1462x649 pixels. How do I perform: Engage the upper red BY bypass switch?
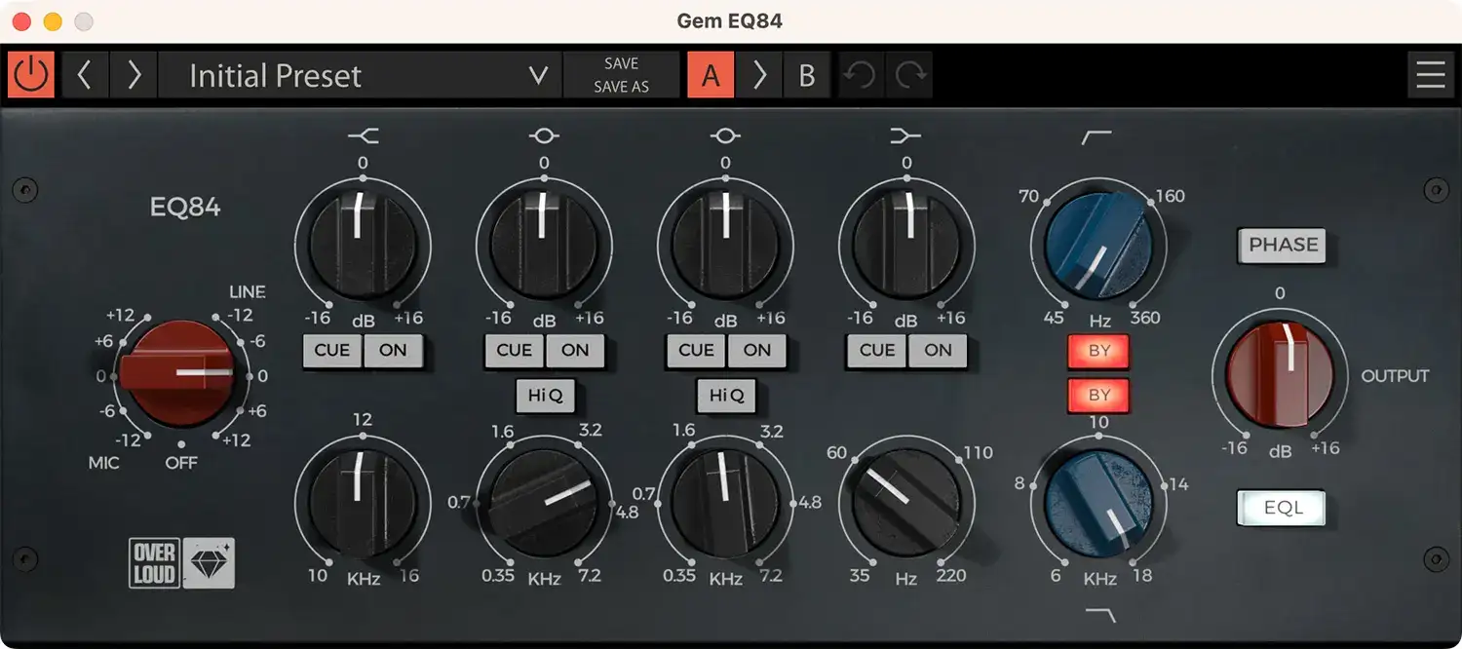click(1098, 351)
